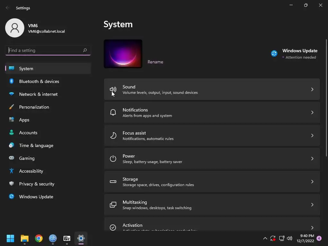The height and width of the screenshot is (246, 328).
Task: Click the Privacy & security shield icon
Action: pyautogui.click(x=12, y=184)
